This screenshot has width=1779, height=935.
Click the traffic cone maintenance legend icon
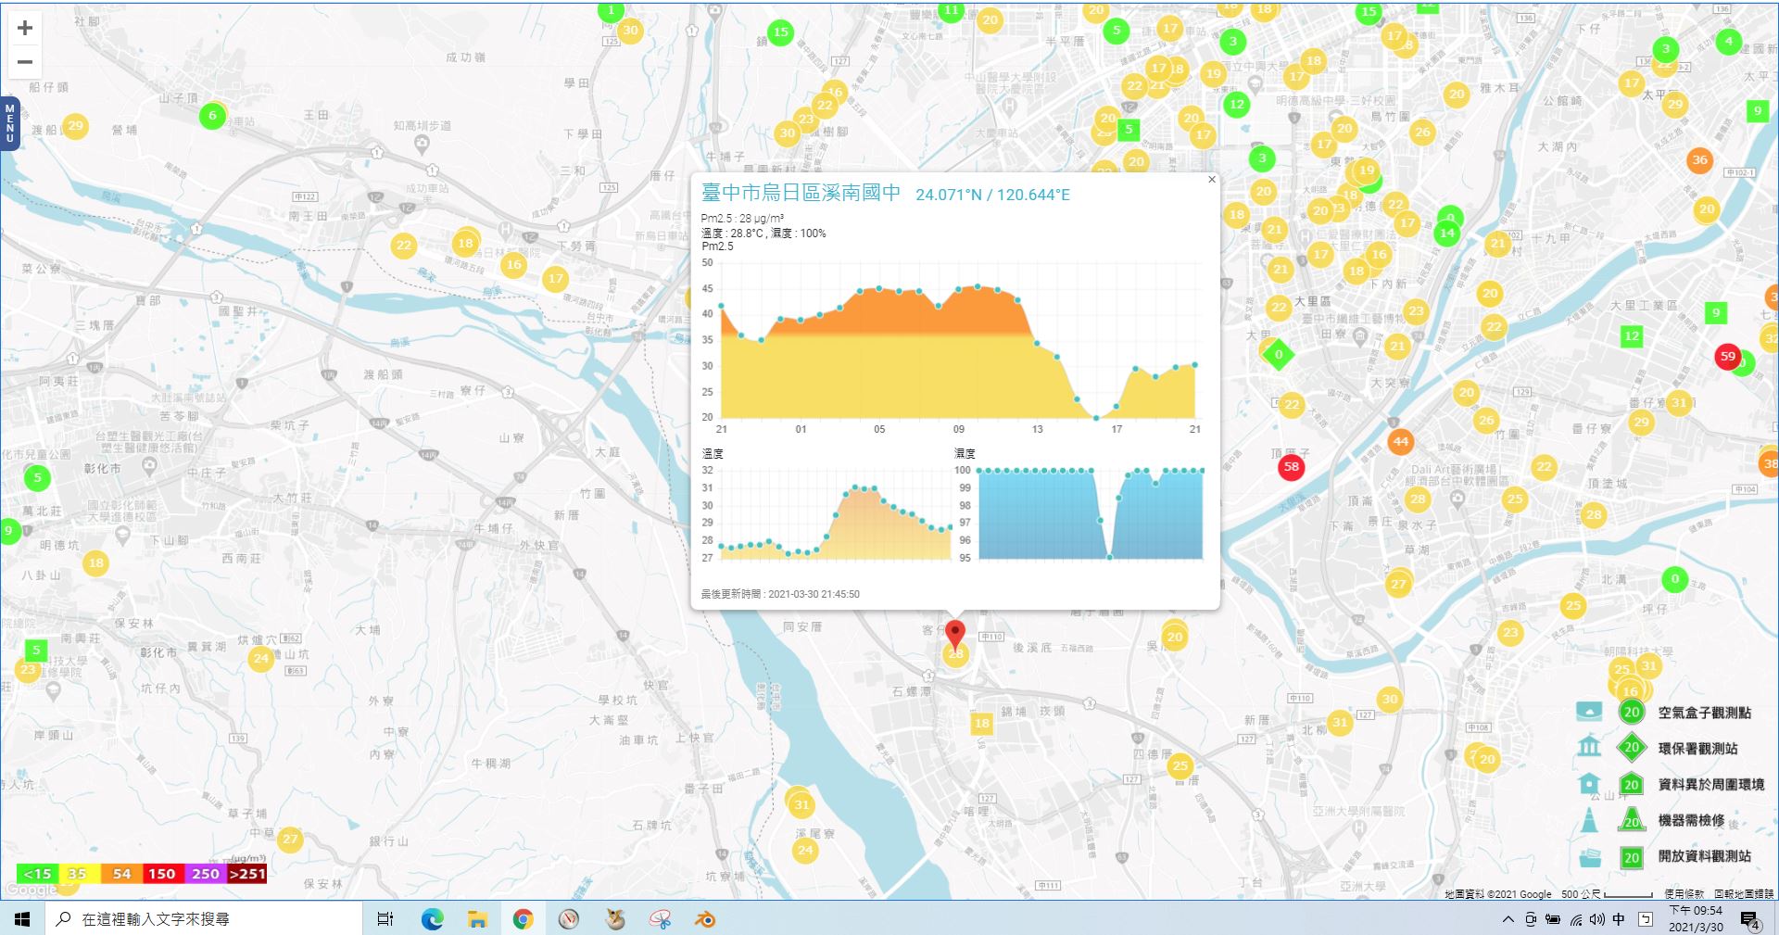1589,820
